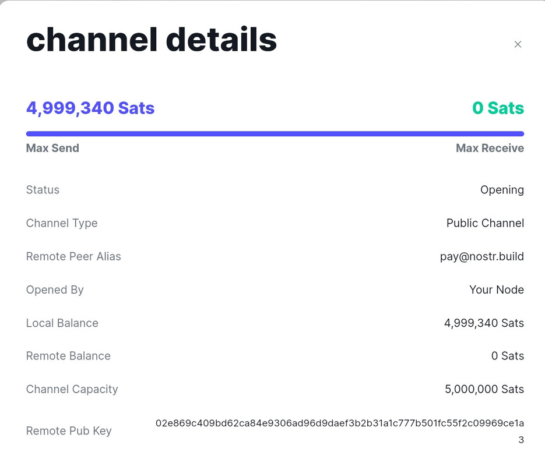Select the Opening status value
The width and height of the screenshot is (545, 466).
click(502, 190)
